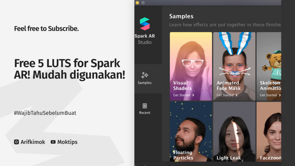This screenshot has width=295, height=166.
Task: Click the Instagram icon beside Arifkimok
Action: (16, 142)
